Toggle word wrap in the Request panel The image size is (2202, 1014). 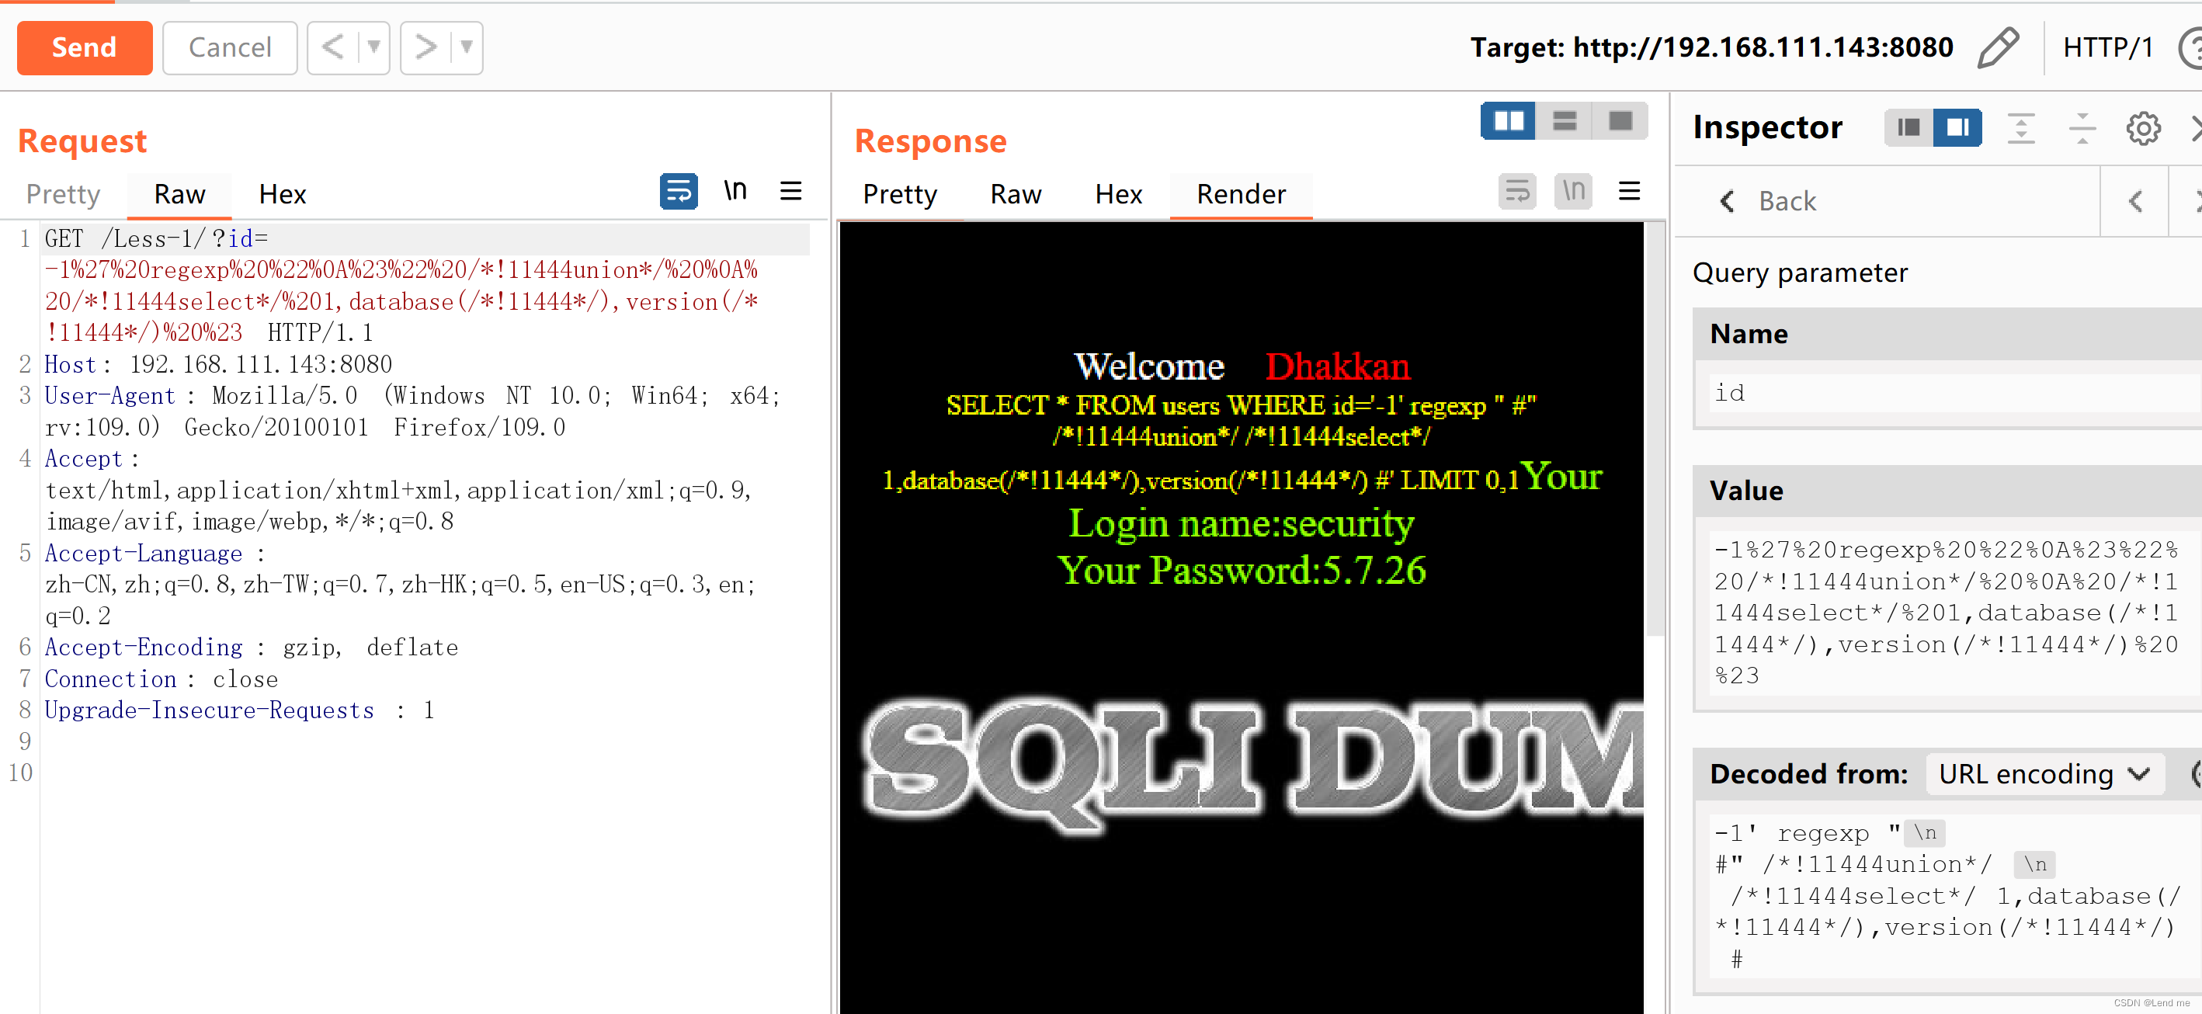pyautogui.click(x=679, y=191)
